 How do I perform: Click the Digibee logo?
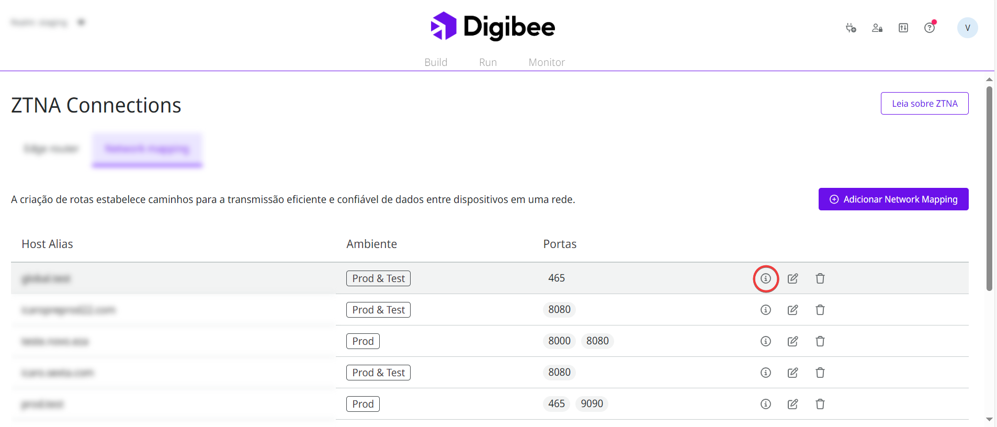tap(493, 26)
